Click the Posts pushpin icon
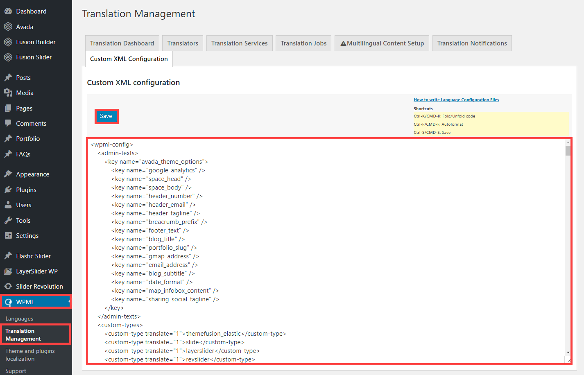The image size is (584, 375). [8, 77]
